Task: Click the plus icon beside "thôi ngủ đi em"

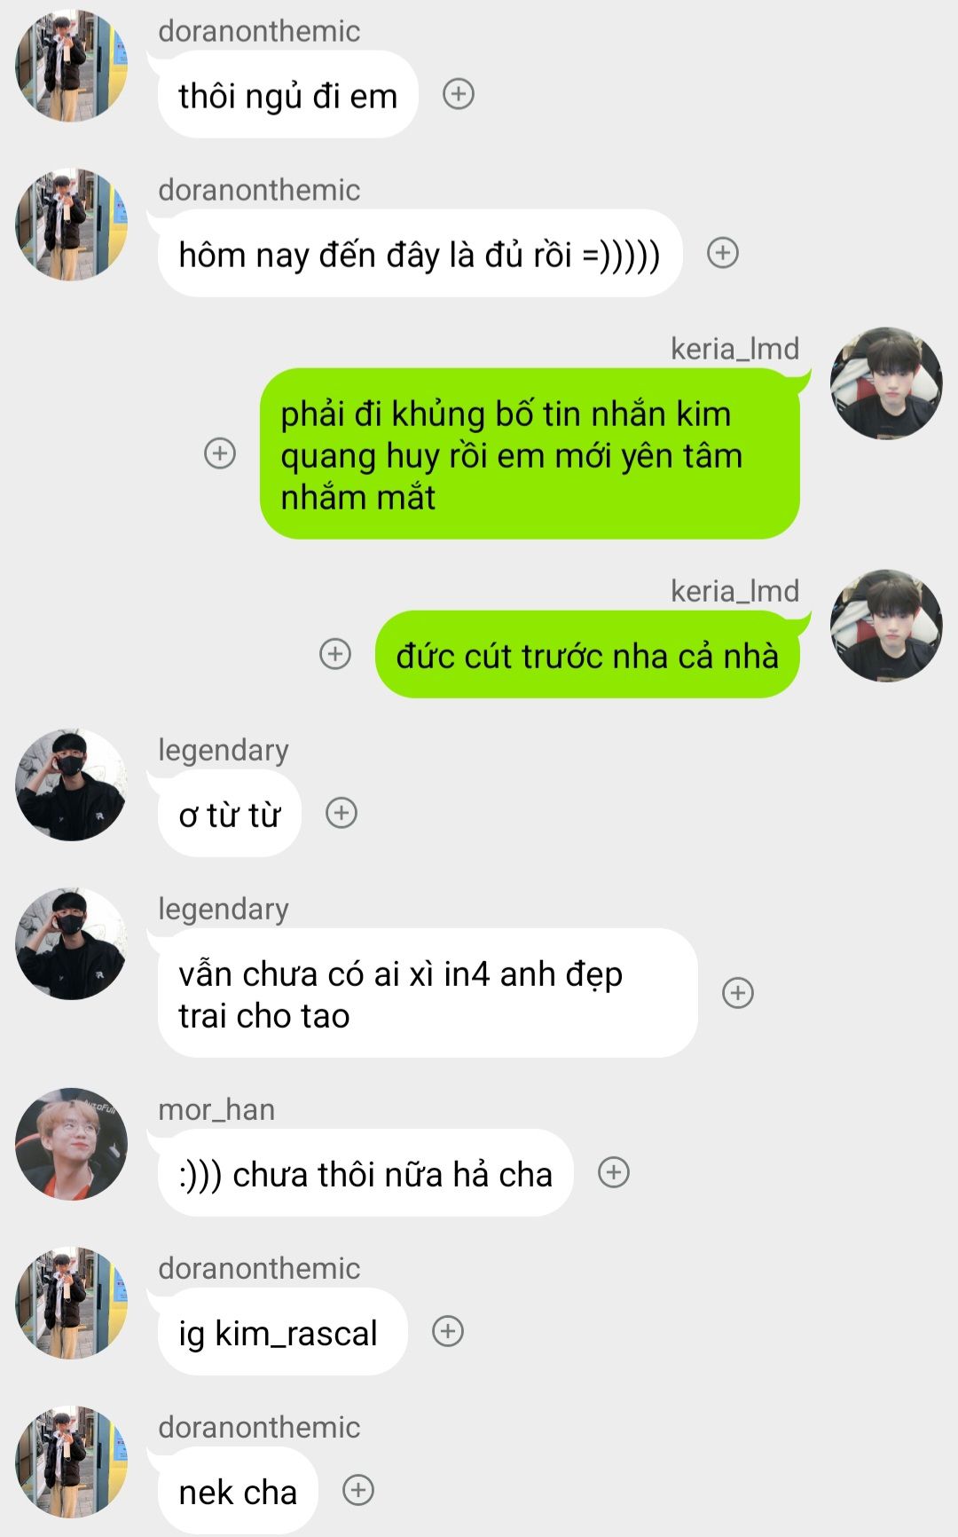Action: (x=459, y=94)
